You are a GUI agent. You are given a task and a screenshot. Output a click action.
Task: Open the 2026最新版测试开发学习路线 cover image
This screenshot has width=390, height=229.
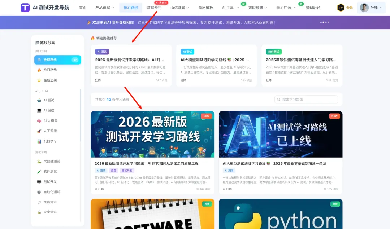pos(152,134)
